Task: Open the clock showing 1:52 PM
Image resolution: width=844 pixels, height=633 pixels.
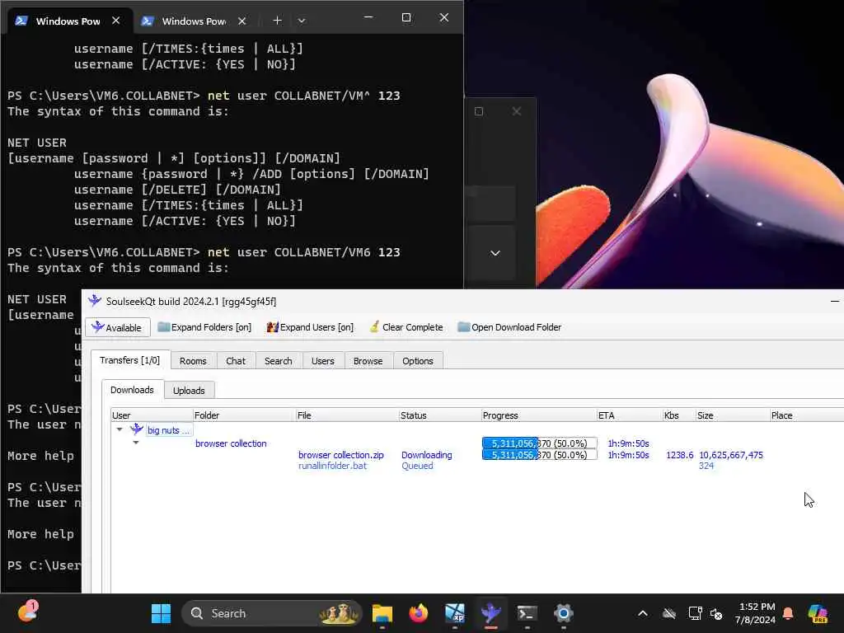Action: pyautogui.click(x=756, y=613)
